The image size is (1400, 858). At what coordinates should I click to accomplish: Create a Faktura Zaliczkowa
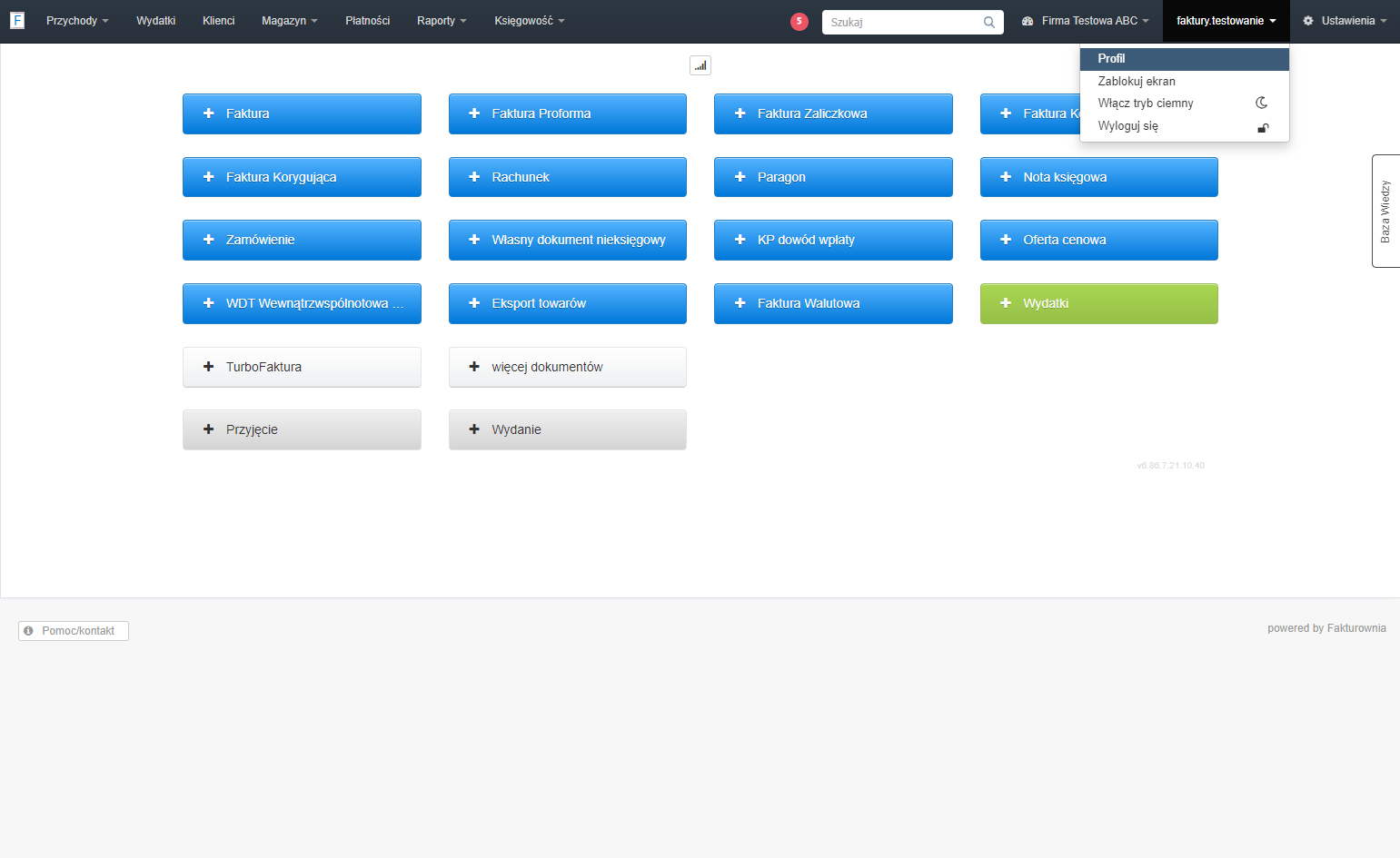point(833,113)
